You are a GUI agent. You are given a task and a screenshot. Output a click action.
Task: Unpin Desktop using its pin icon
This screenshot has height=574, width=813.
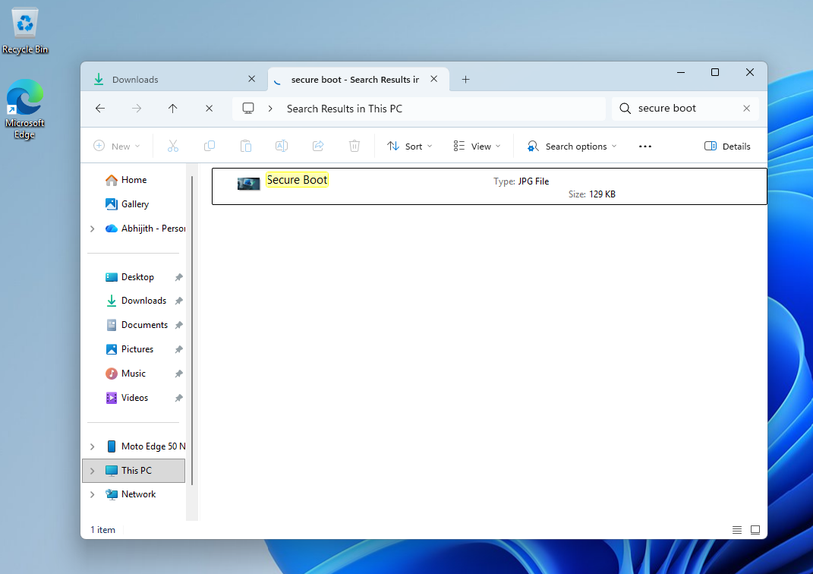pos(179,277)
